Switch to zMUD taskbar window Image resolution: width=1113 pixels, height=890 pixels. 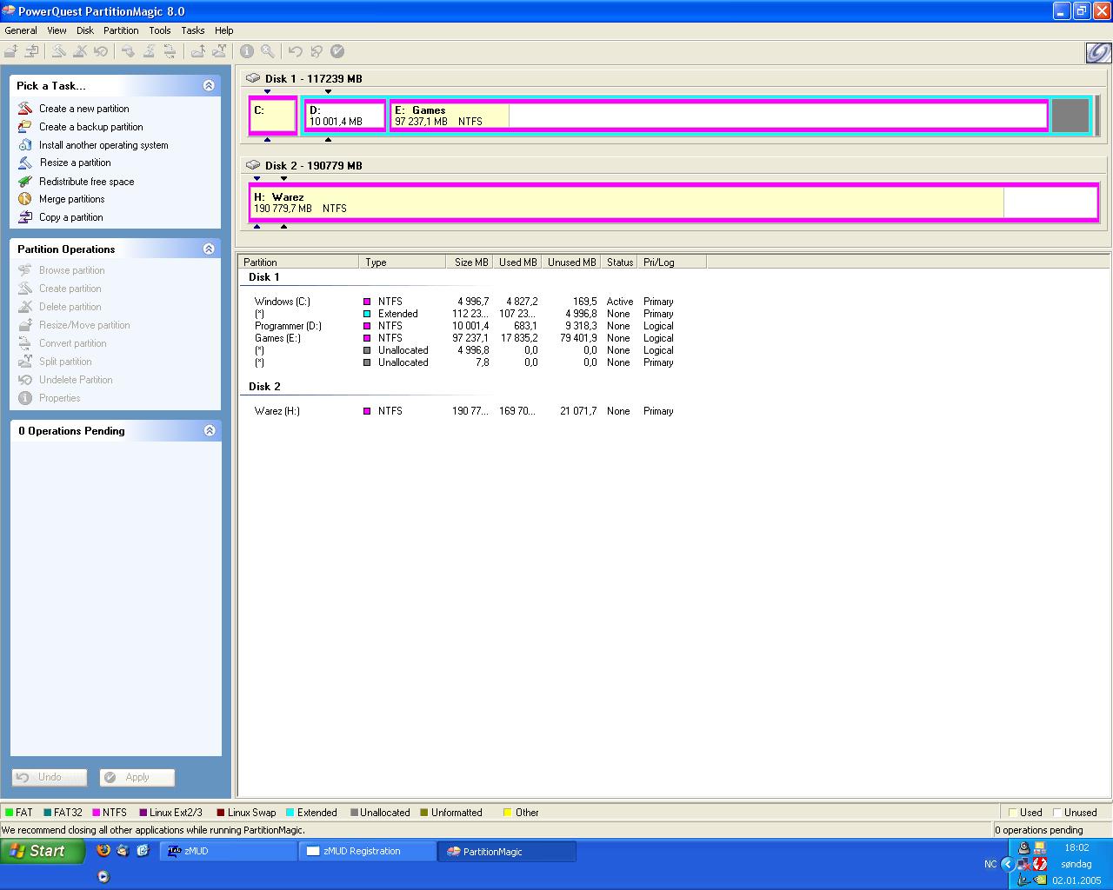click(229, 851)
